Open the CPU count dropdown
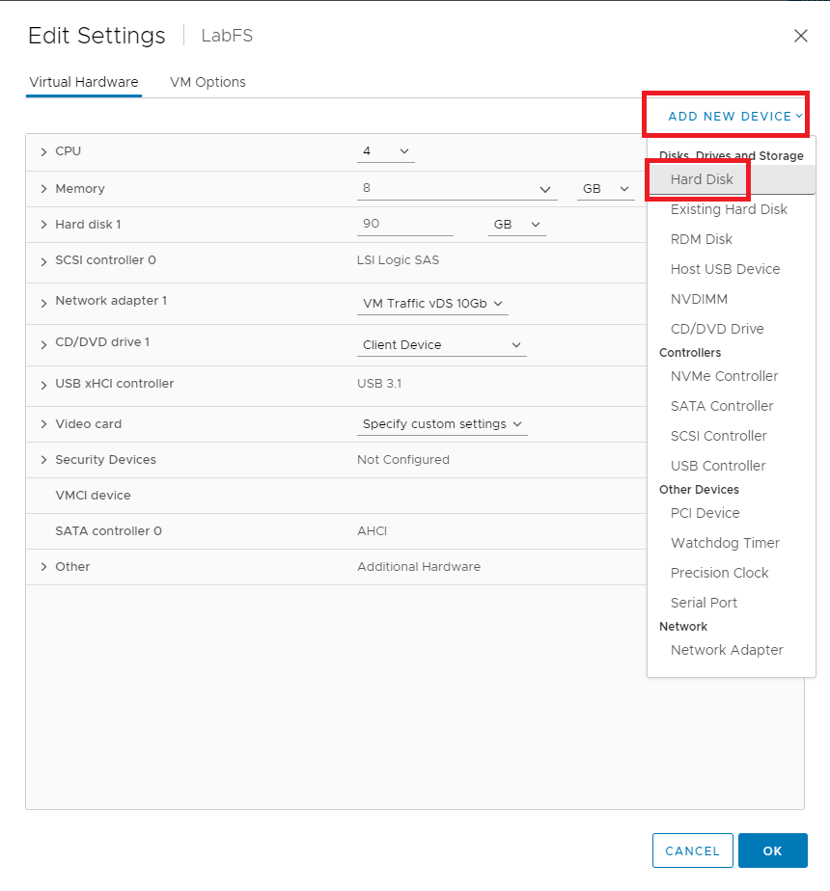The width and height of the screenshot is (830, 891). (386, 151)
